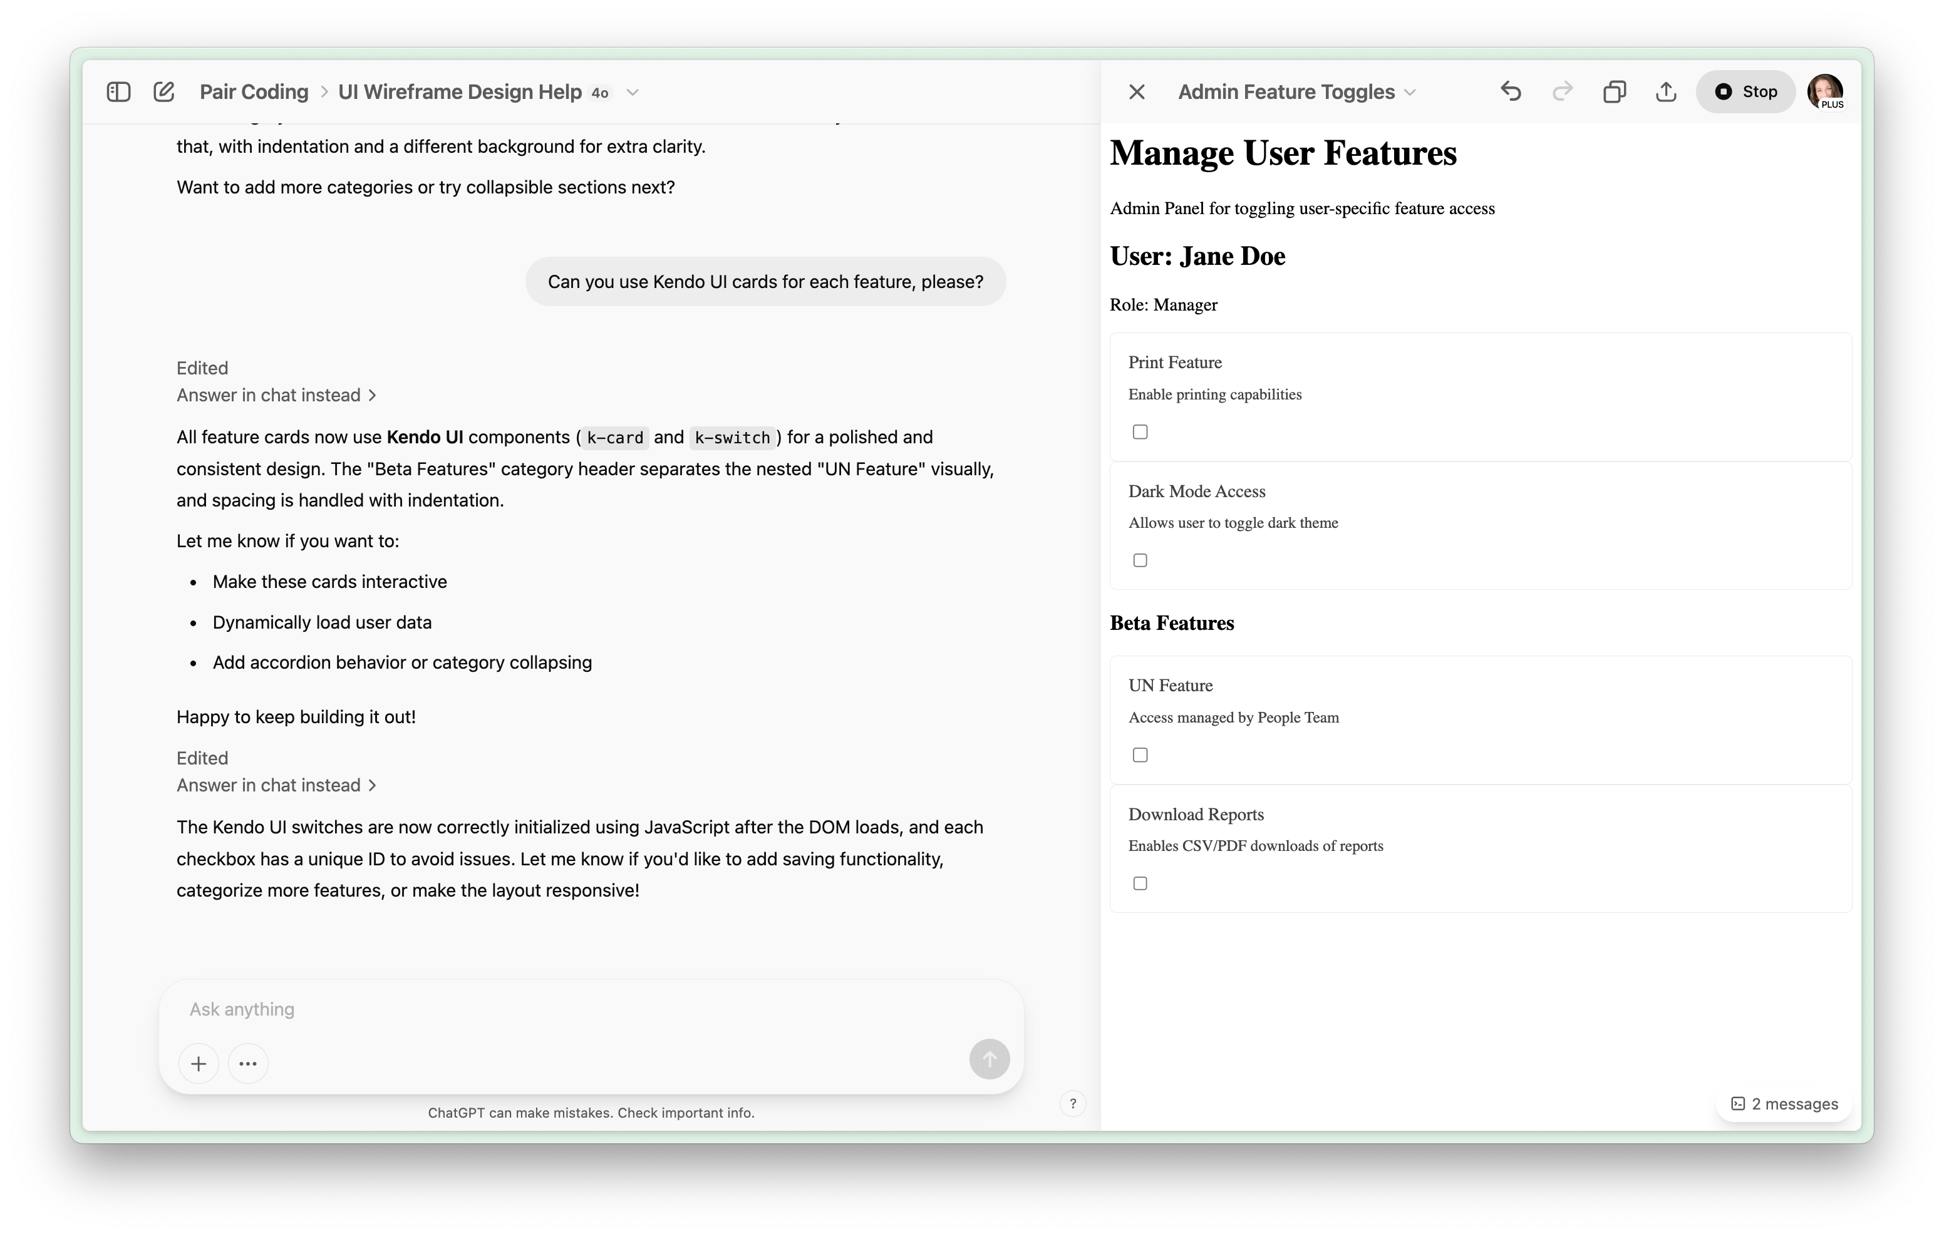The height and width of the screenshot is (1236, 1944).
Task: Open the 2 messages console indicator
Action: point(1784,1104)
